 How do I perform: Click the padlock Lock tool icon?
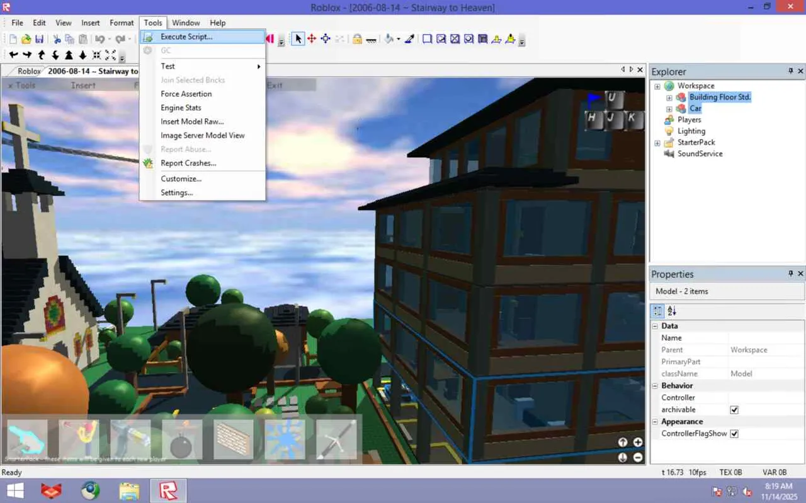point(357,39)
